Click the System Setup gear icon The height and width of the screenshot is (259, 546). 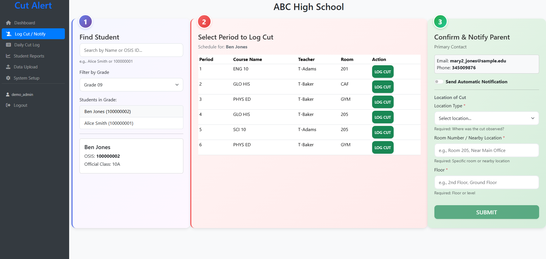(8, 78)
